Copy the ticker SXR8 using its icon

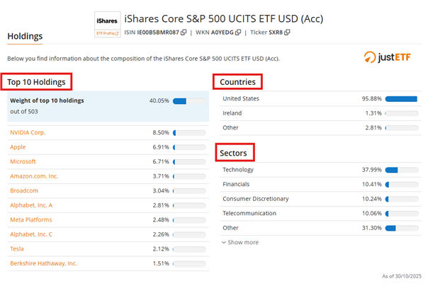[x=287, y=32]
